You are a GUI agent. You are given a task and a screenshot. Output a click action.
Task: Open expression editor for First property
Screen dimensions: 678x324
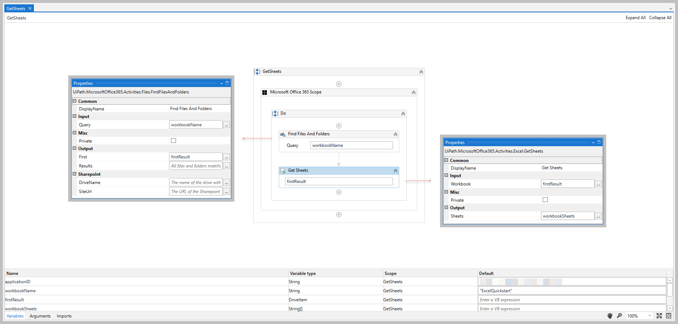tap(226, 157)
